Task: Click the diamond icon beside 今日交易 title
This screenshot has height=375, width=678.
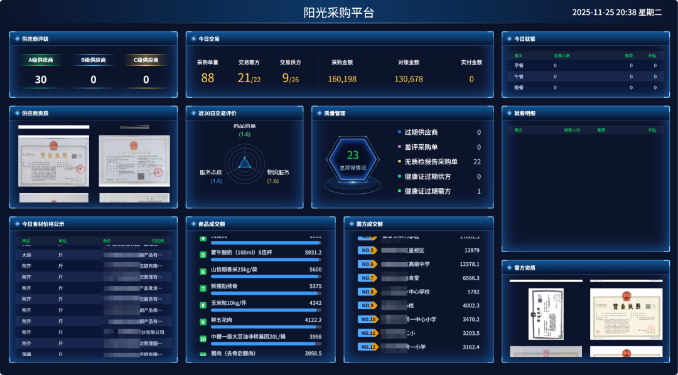Action: 194,39
